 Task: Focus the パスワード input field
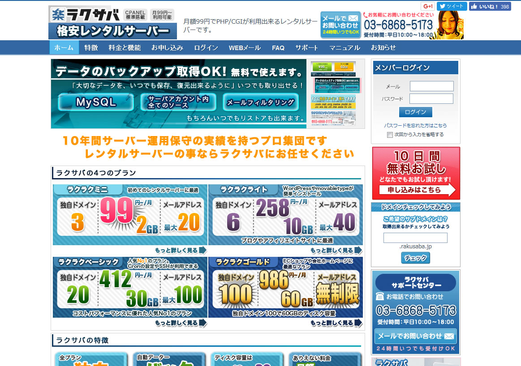[x=431, y=98]
